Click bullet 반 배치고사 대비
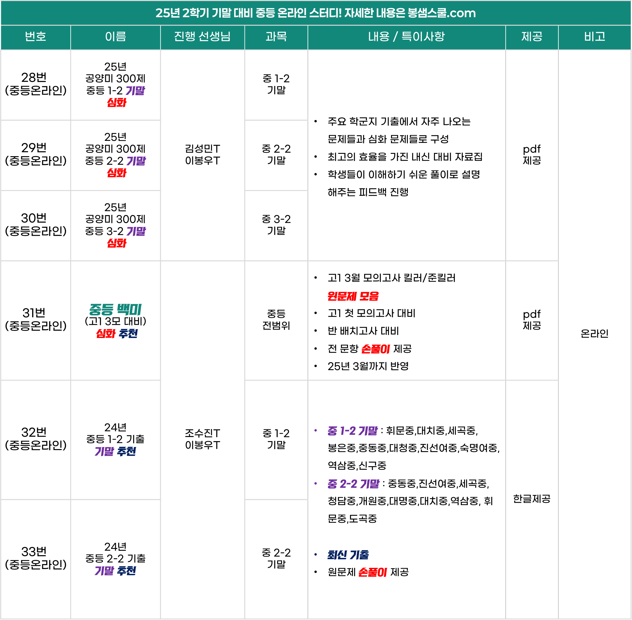The width and height of the screenshot is (632, 620). pos(363,331)
